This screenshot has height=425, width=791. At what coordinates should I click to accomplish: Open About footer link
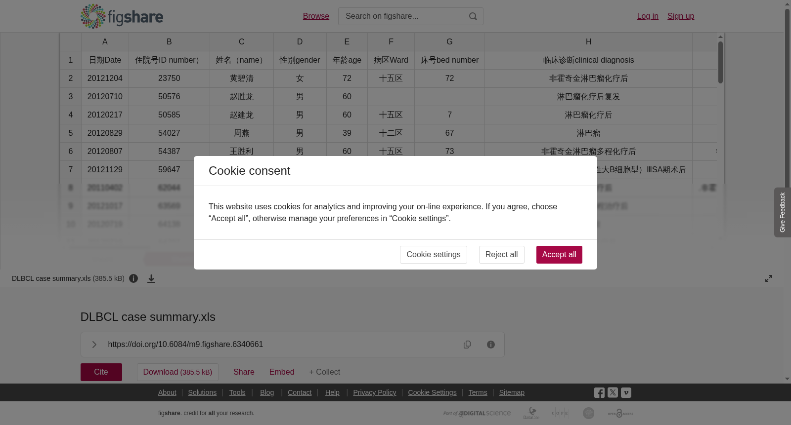pos(167,392)
